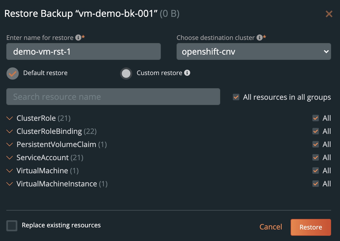340x241 pixels.
Task: Click the Cancel link
Action: click(x=271, y=227)
